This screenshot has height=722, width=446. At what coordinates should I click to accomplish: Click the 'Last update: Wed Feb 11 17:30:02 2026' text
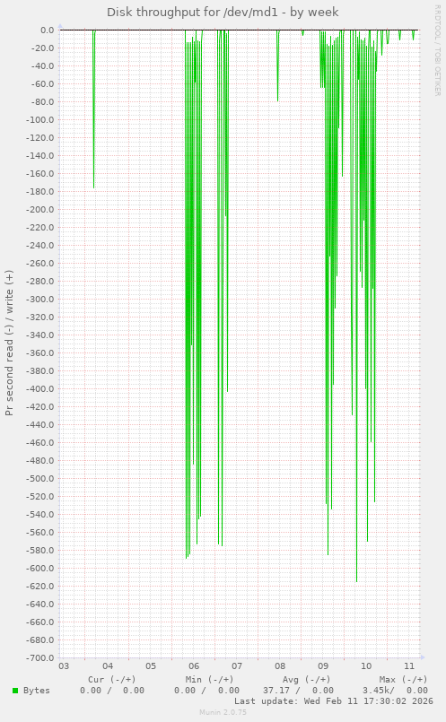334,700
